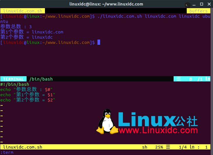Minimize the terminal window

[x=194, y=5]
